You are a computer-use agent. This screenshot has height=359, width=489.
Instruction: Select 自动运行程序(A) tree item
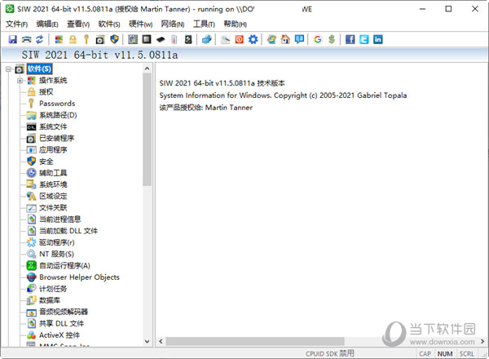pos(64,265)
